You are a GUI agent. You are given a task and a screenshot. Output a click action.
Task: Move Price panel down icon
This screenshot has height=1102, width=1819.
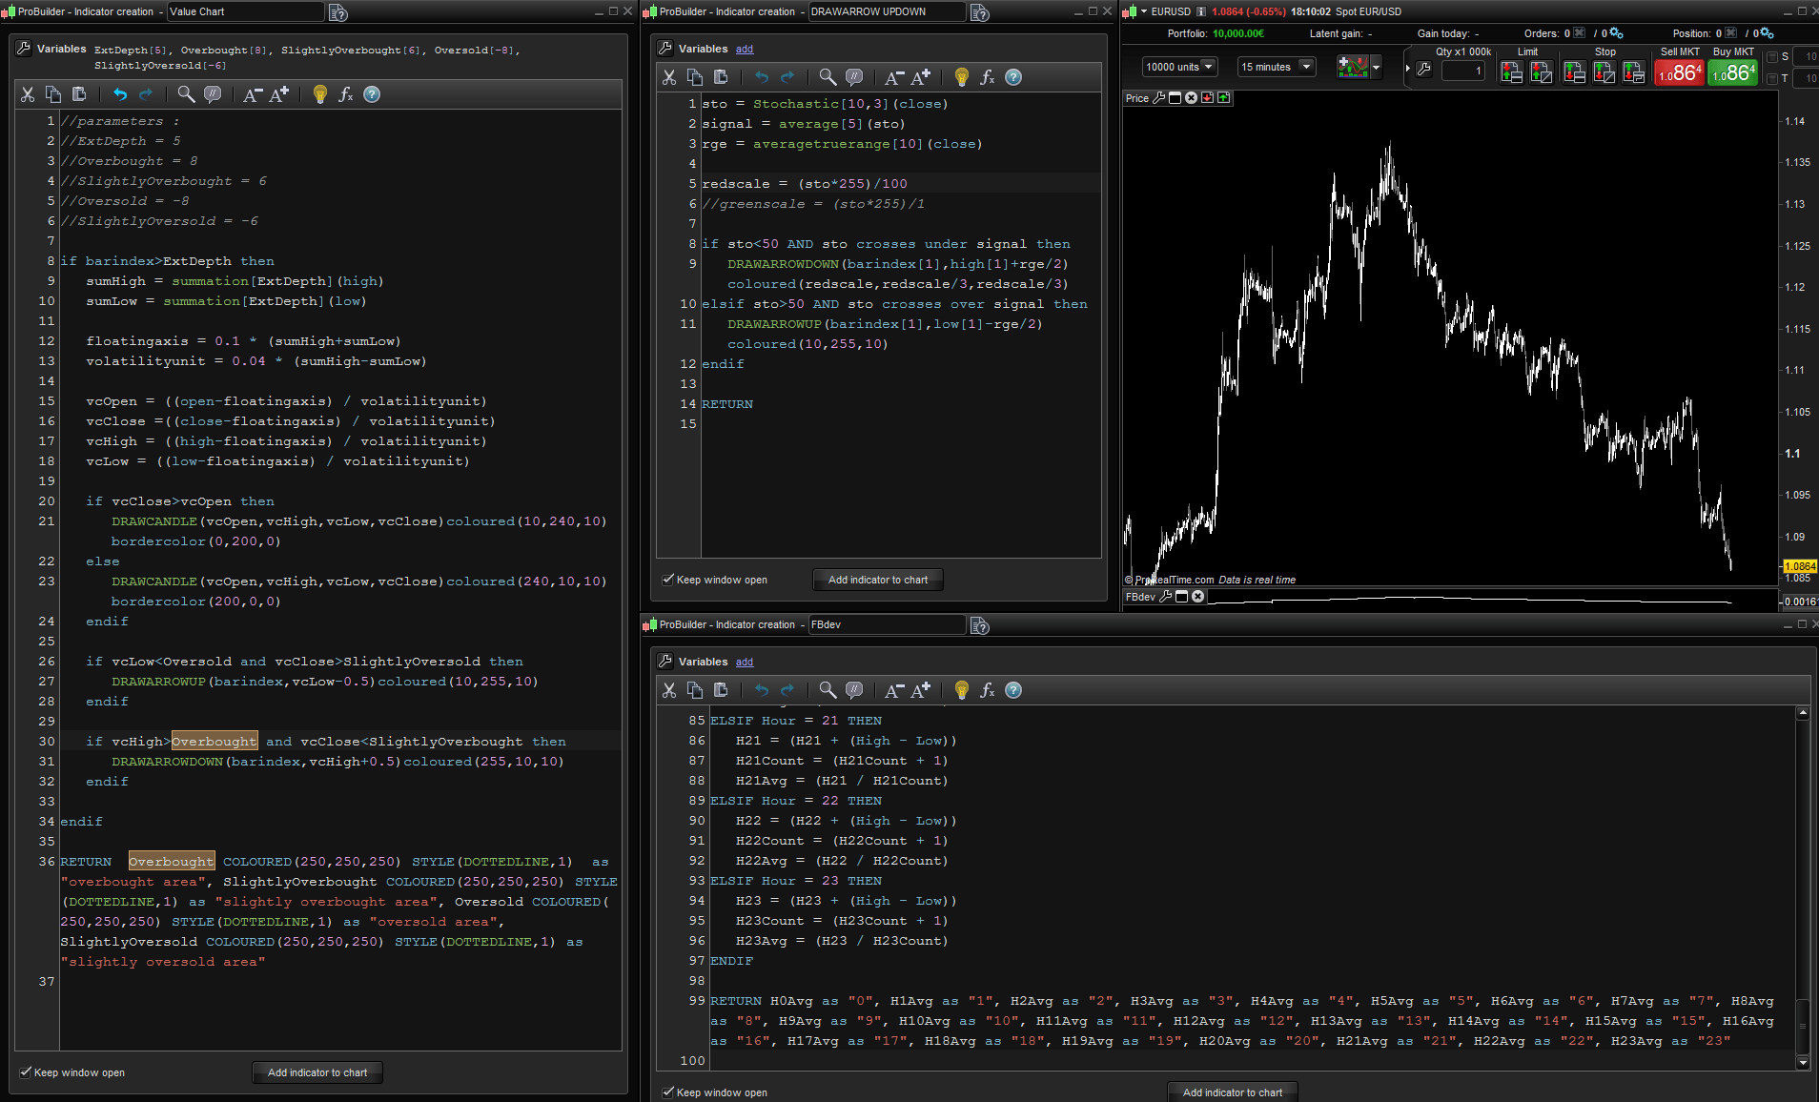pyautogui.click(x=1208, y=98)
